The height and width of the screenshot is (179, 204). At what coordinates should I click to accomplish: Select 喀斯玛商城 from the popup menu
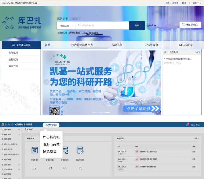(51, 144)
